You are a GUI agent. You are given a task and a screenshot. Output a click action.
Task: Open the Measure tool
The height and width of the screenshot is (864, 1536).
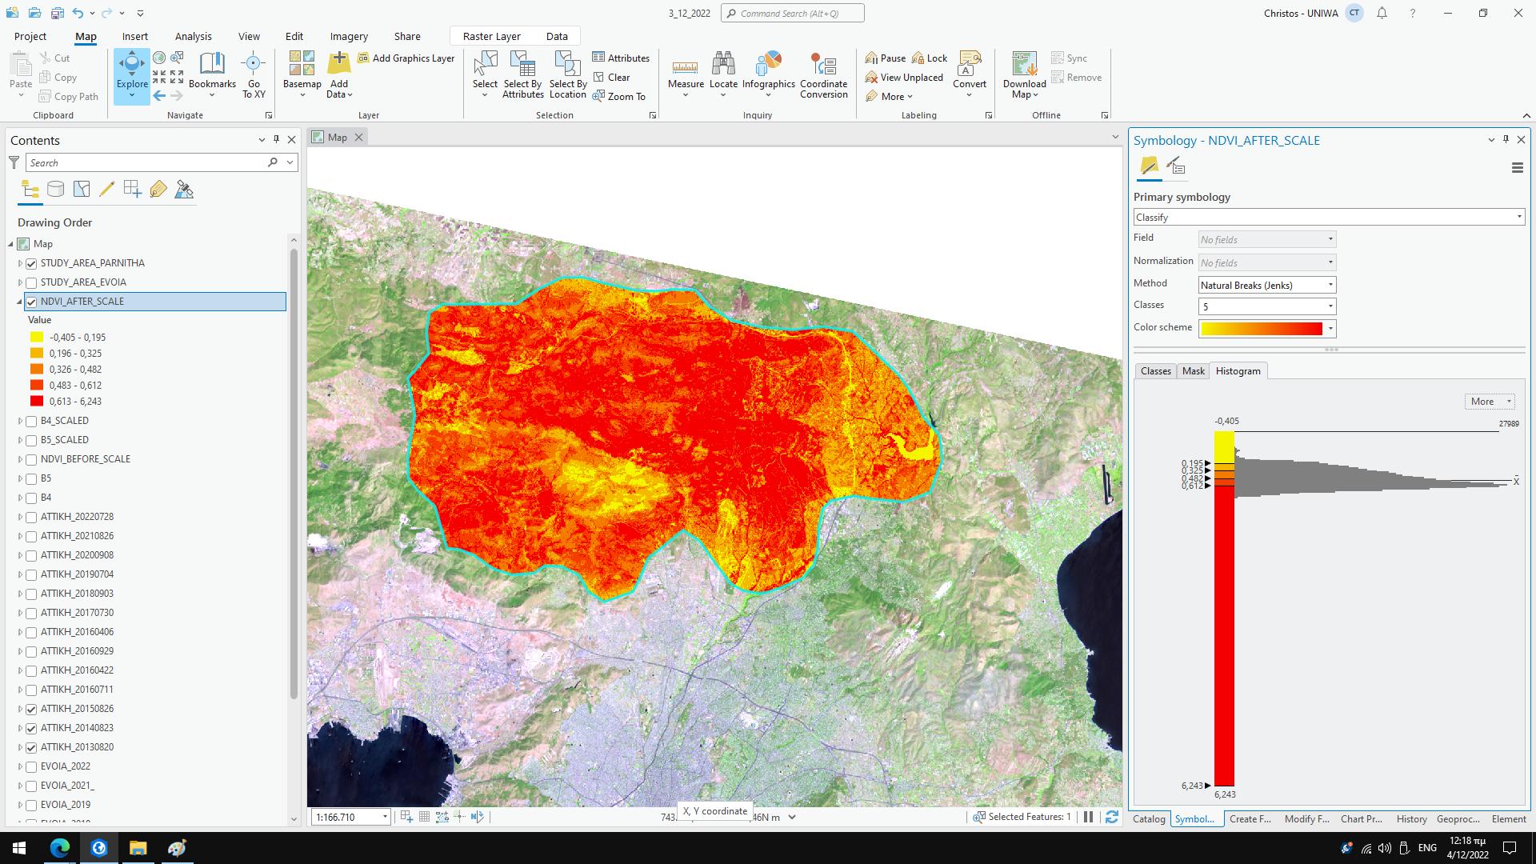[686, 75]
